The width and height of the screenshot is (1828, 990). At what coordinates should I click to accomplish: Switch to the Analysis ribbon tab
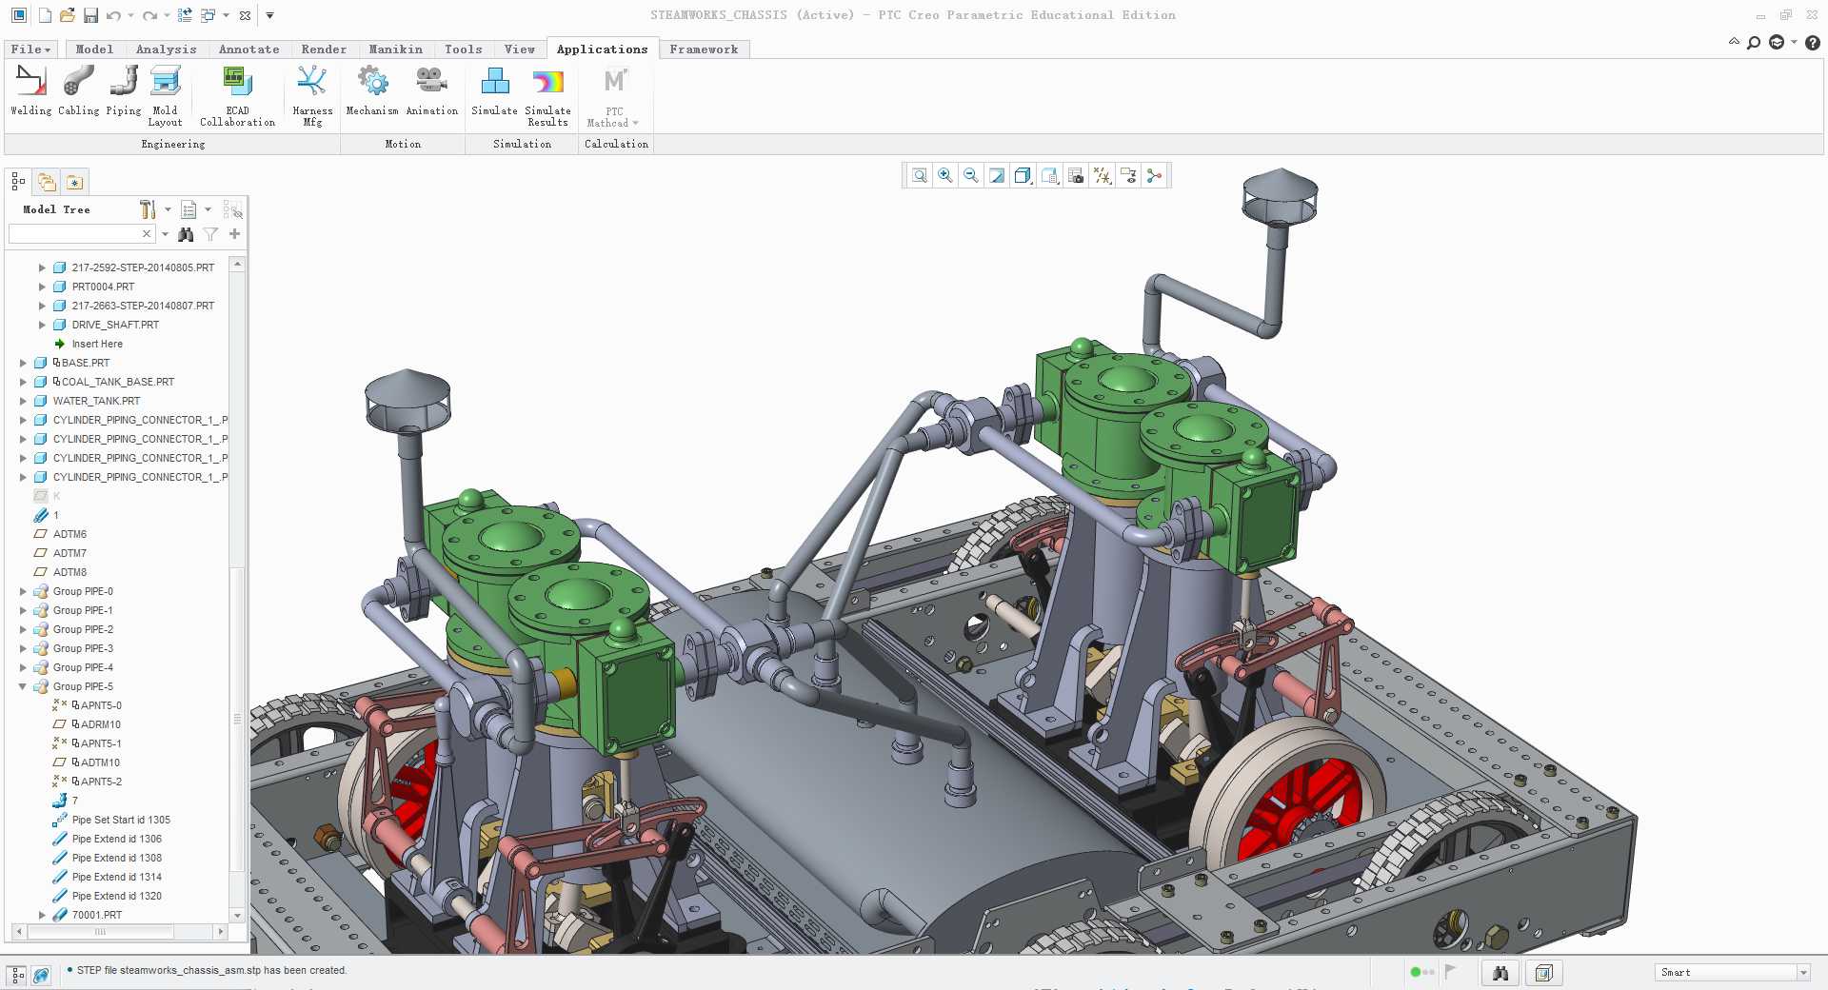(166, 49)
